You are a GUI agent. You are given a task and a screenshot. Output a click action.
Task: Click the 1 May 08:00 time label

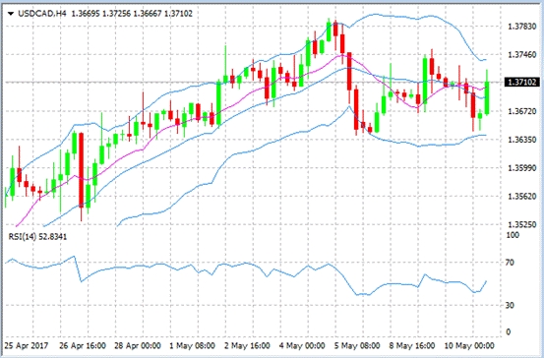[192, 346]
